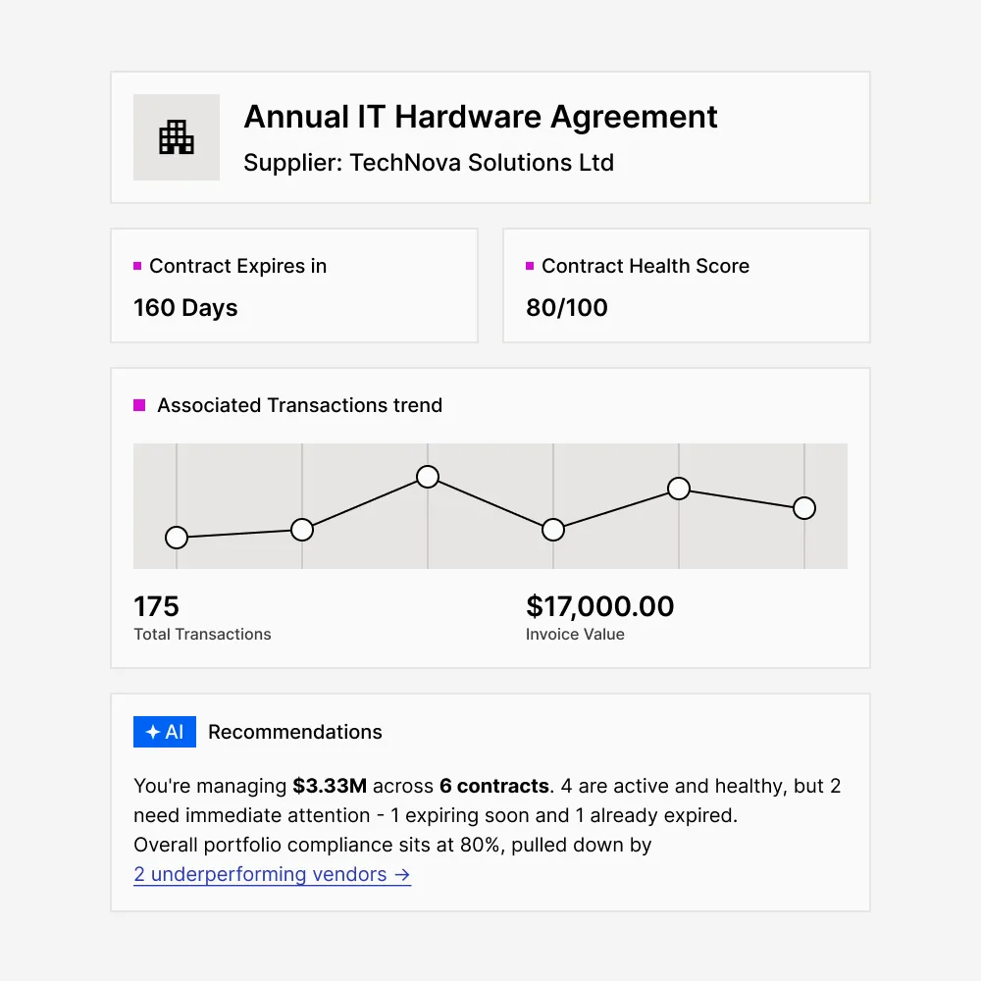981x981 pixels.
Task: Click the Recommendations heading
Action: point(295,732)
